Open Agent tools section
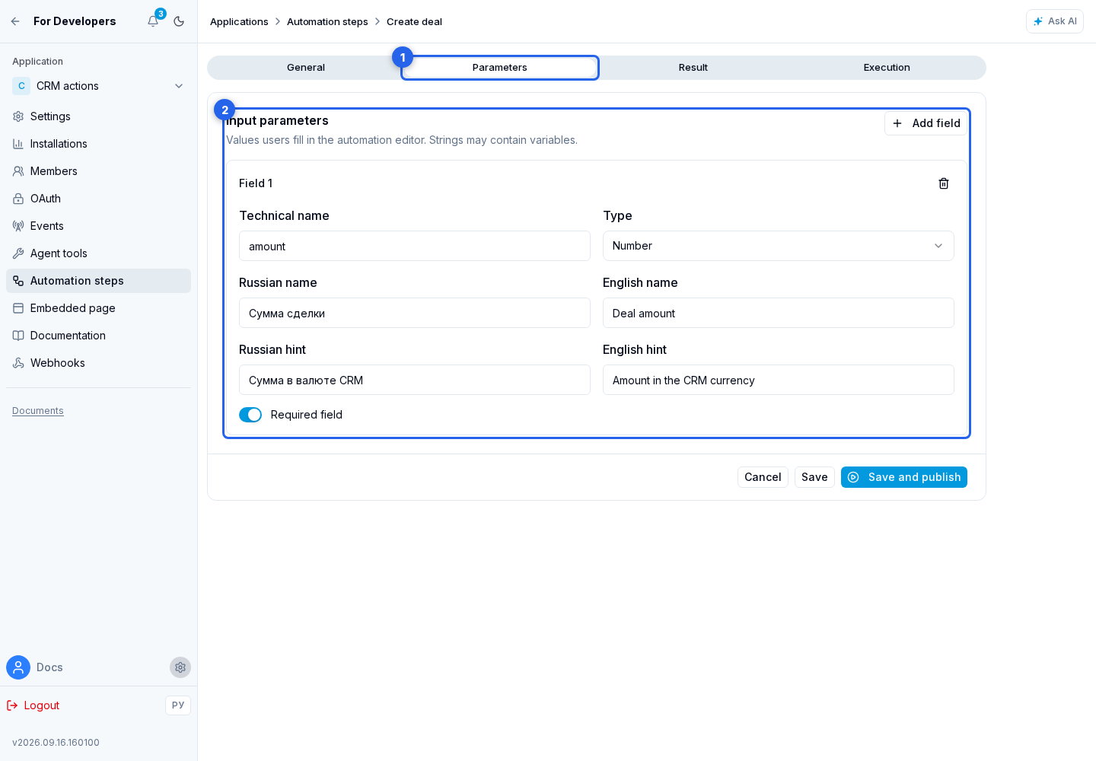This screenshot has height=761, width=1096. tap(99, 253)
